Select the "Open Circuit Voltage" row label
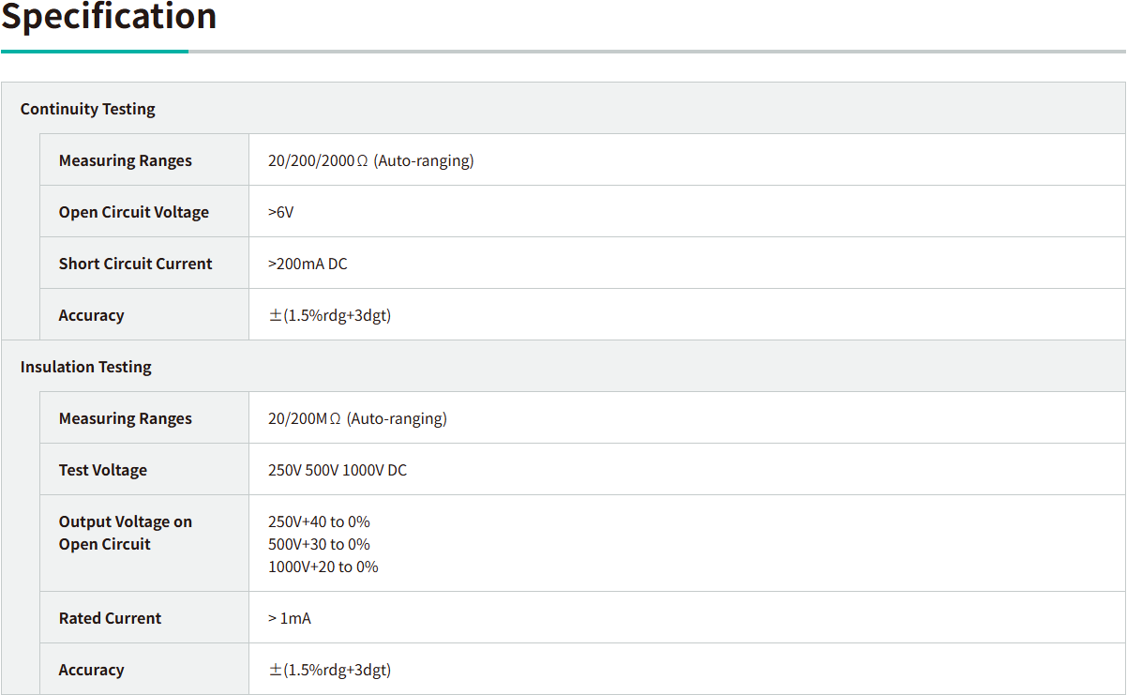 coord(134,212)
